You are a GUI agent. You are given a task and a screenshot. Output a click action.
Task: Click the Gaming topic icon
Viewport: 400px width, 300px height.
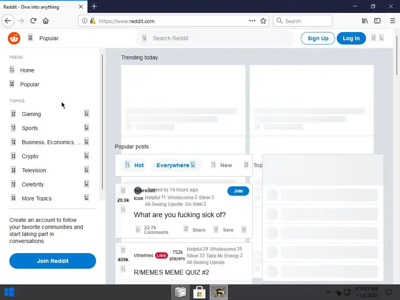(13, 114)
